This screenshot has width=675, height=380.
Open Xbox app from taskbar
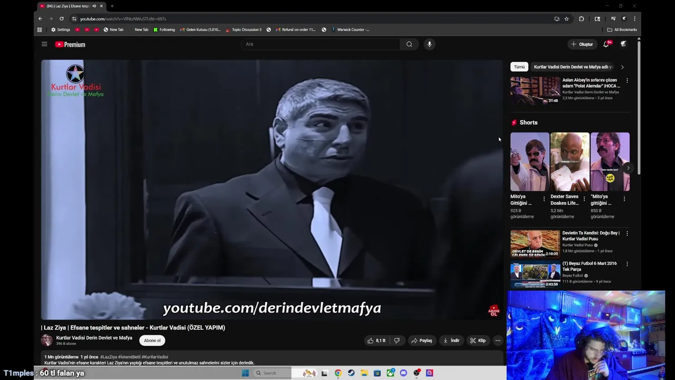[390, 373]
